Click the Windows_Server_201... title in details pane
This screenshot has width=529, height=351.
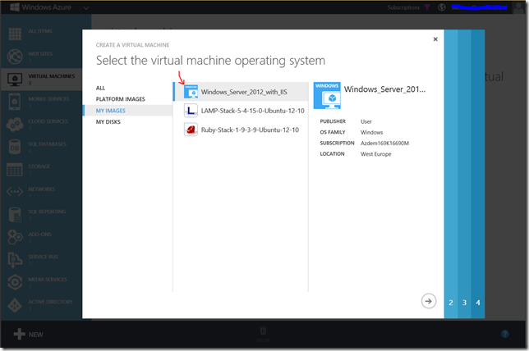384,89
